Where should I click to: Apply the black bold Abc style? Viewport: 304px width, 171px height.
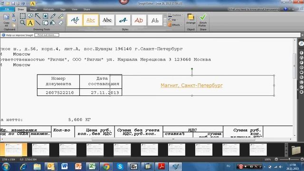point(107,20)
